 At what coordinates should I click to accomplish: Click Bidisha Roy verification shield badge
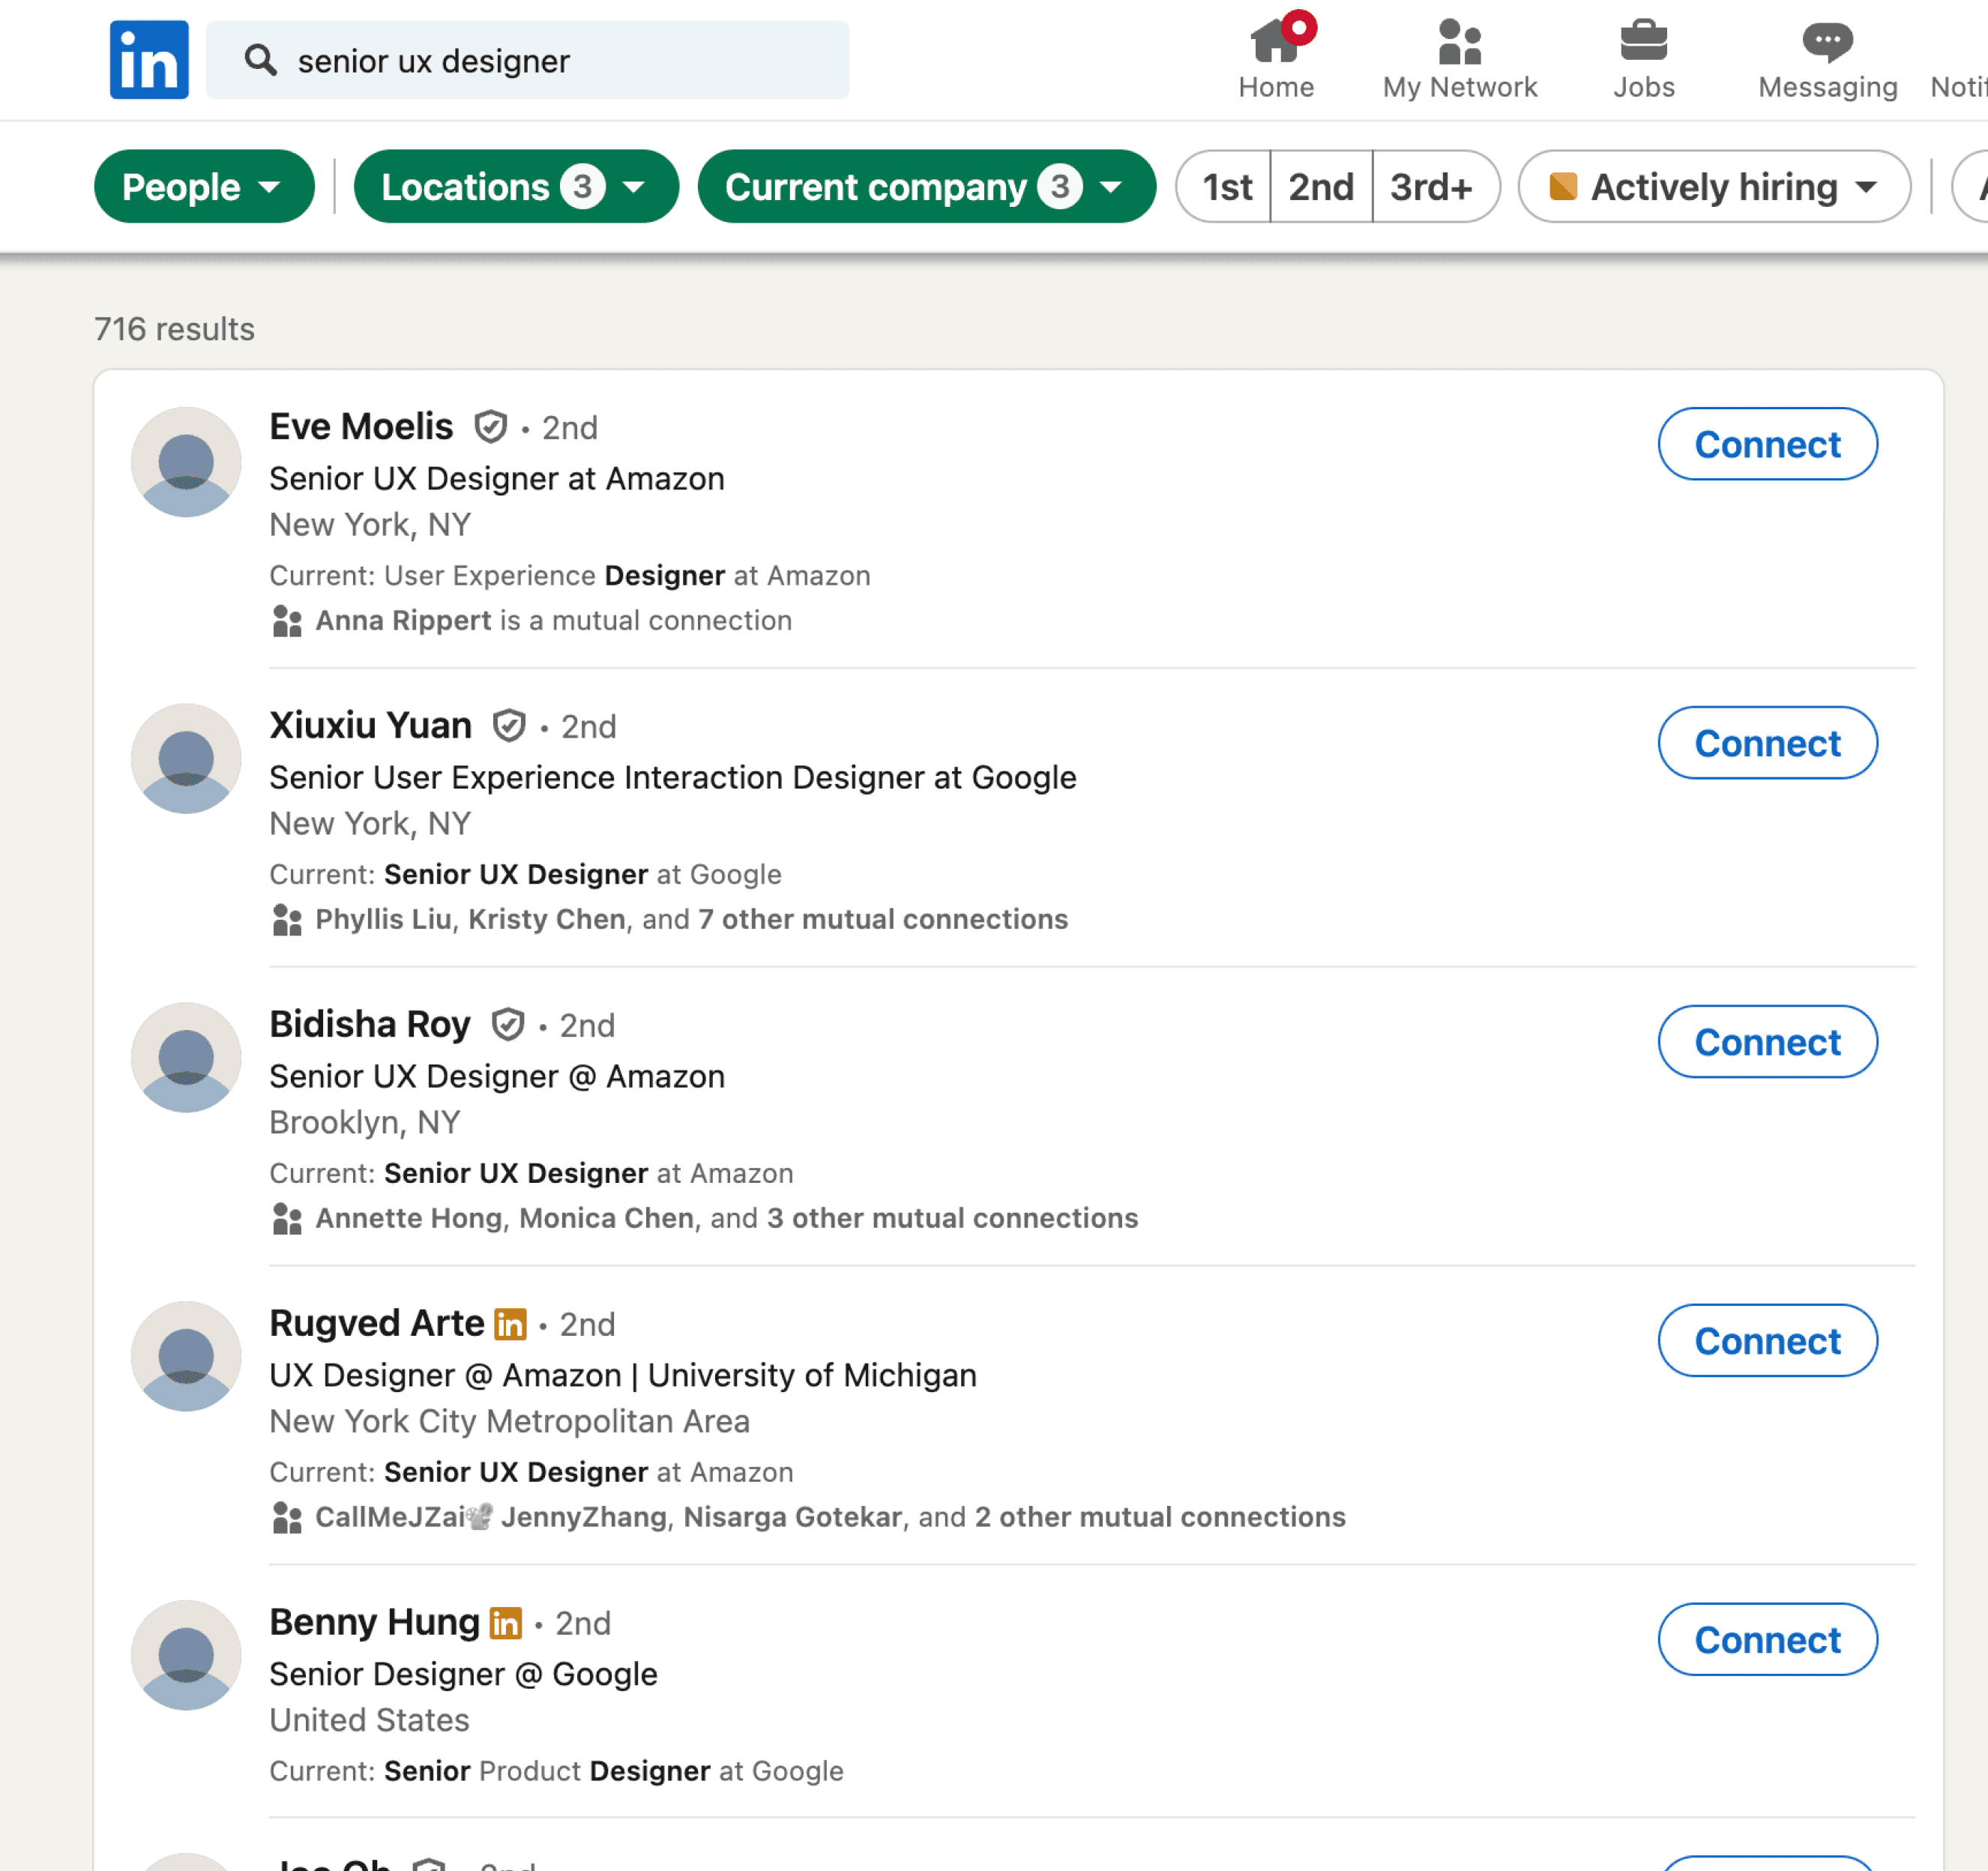(x=508, y=1024)
